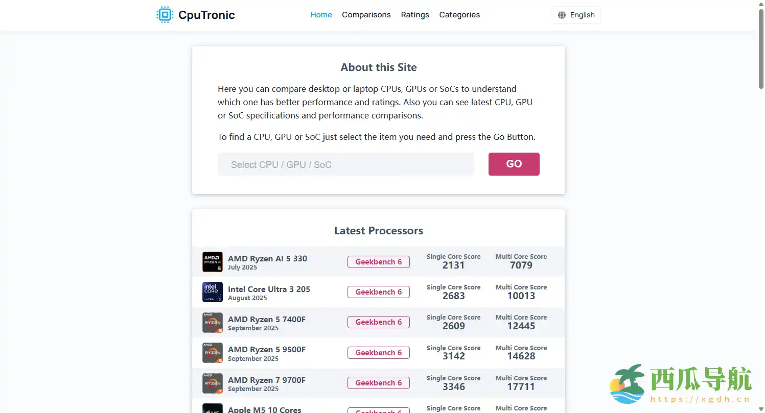
Task: Click the AMD Ryzen 7 9700F badge icon
Action: [x=213, y=383]
